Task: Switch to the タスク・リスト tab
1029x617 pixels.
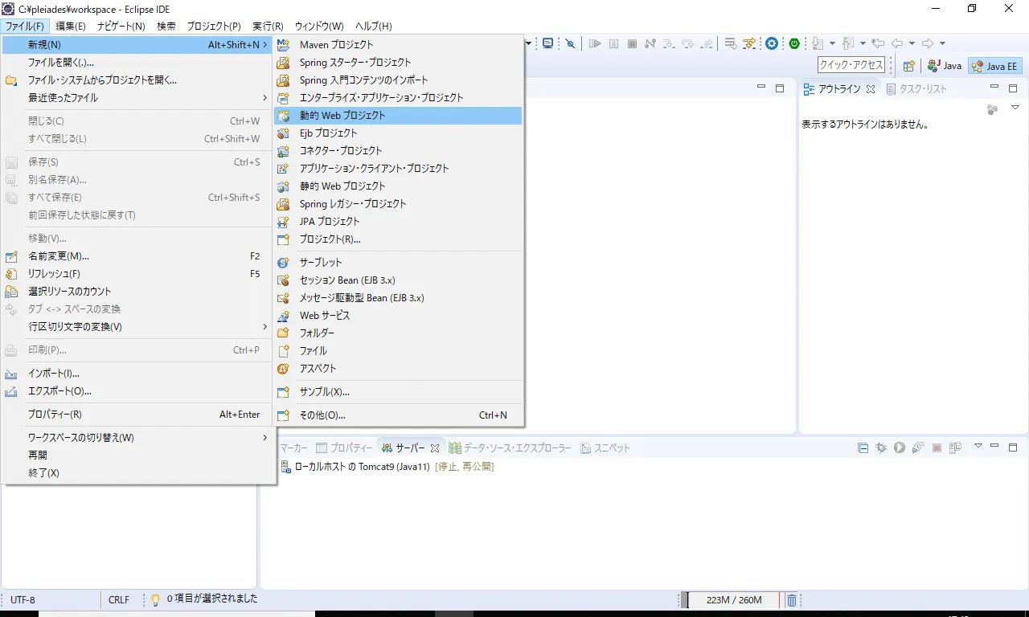Action: click(916, 89)
